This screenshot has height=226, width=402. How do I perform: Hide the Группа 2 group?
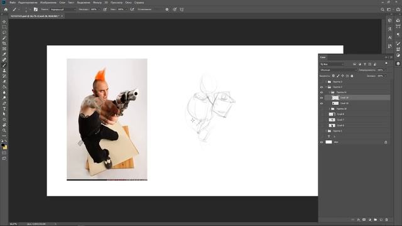[x=322, y=87]
